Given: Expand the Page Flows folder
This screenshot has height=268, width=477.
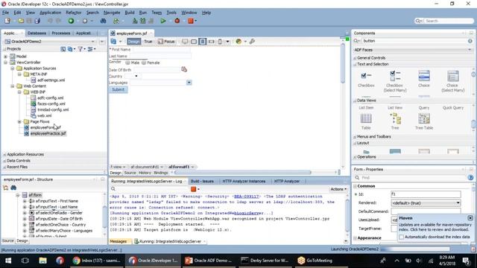Looking at the screenshot, I should coord(19,121).
